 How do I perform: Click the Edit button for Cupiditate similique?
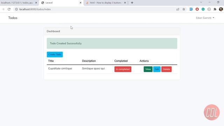157,69
